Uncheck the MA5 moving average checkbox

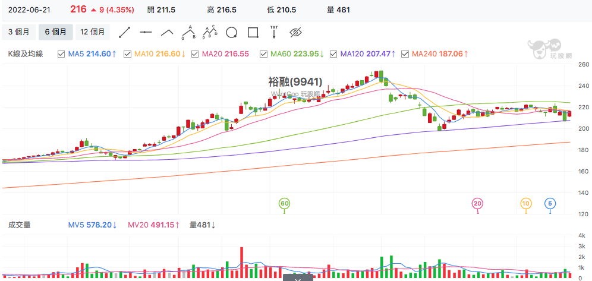pyautogui.click(x=61, y=54)
